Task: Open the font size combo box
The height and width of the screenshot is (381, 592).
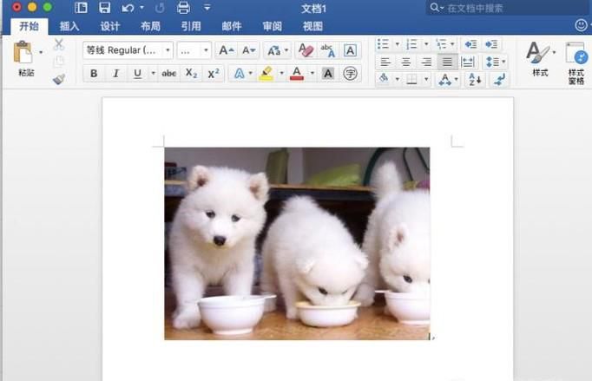Action: pyautogui.click(x=194, y=50)
